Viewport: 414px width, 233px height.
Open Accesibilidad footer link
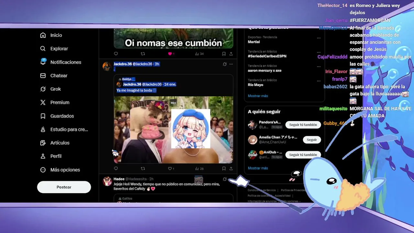tap(282, 196)
